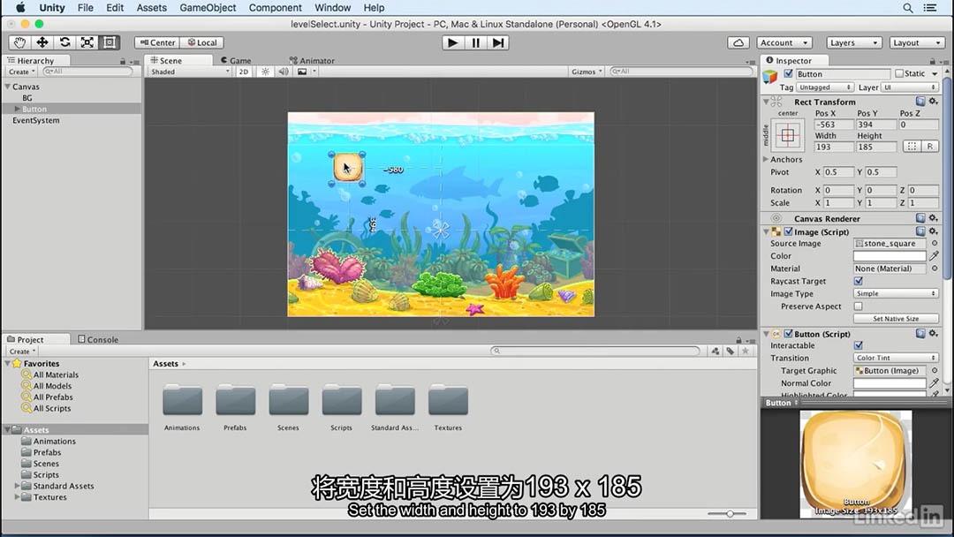Search by label in Project panel
The height and width of the screenshot is (537, 954).
tap(731, 351)
